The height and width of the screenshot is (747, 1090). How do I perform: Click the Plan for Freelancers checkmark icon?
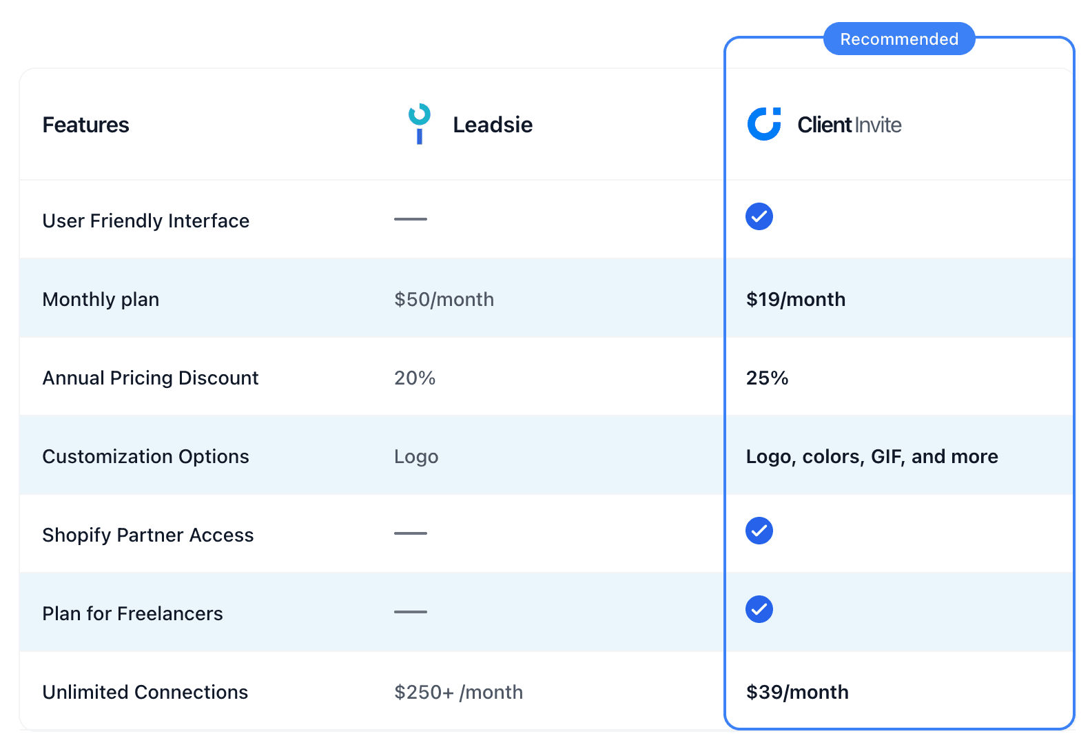[759, 610]
